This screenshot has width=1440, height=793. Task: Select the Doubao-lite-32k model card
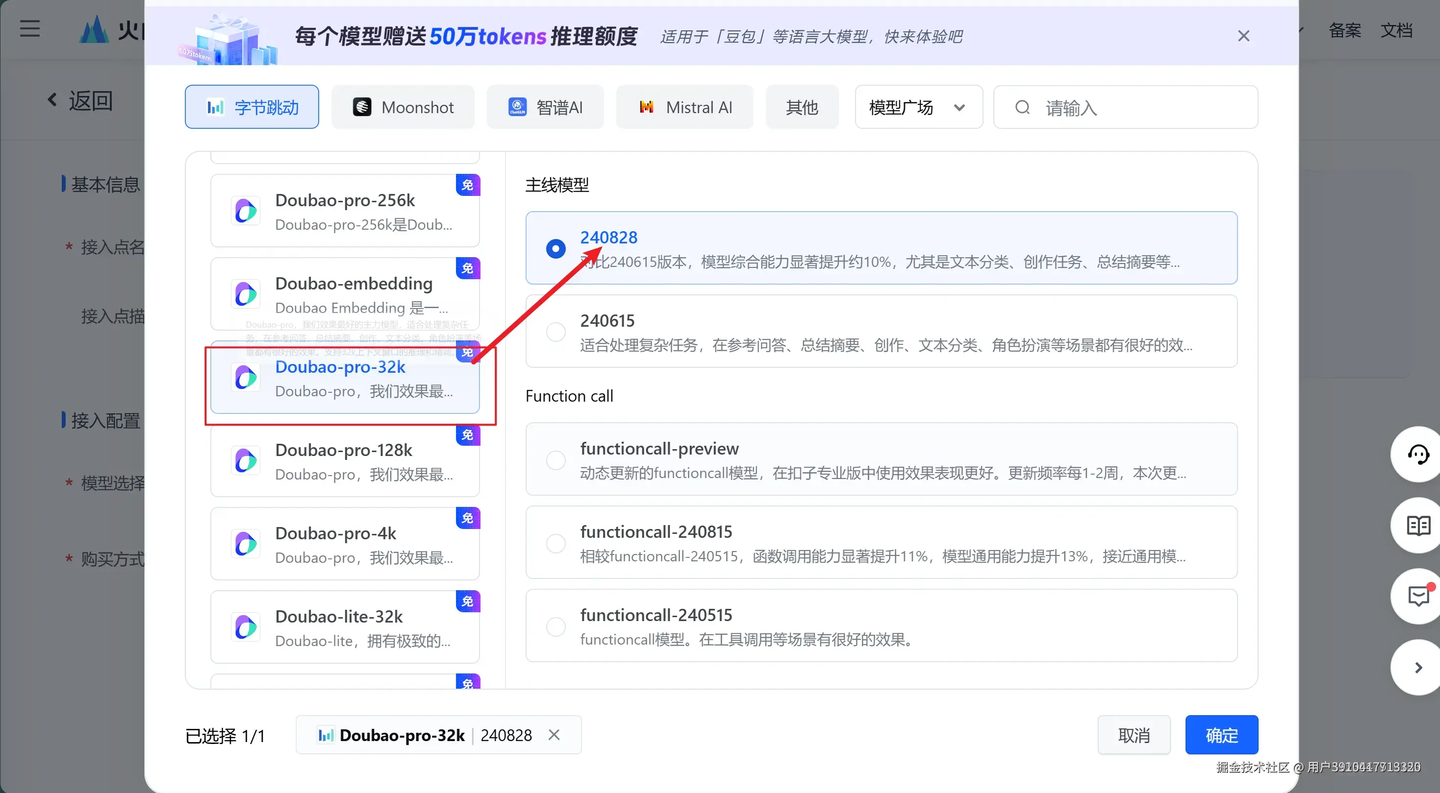345,627
